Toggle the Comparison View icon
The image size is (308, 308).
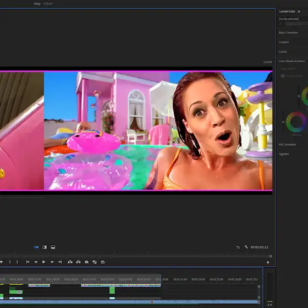pyautogui.click(x=95, y=262)
